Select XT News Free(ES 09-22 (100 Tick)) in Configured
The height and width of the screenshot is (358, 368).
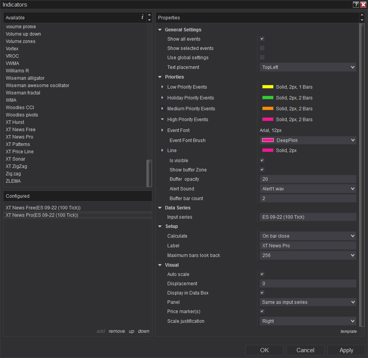pos(77,208)
